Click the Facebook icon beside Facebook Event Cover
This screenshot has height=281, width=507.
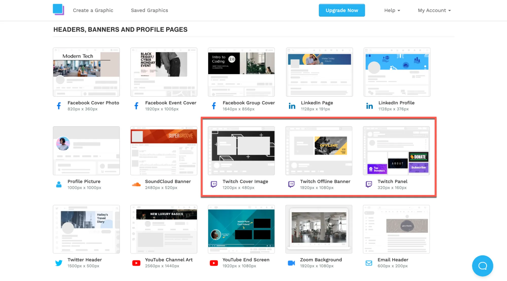click(136, 106)
